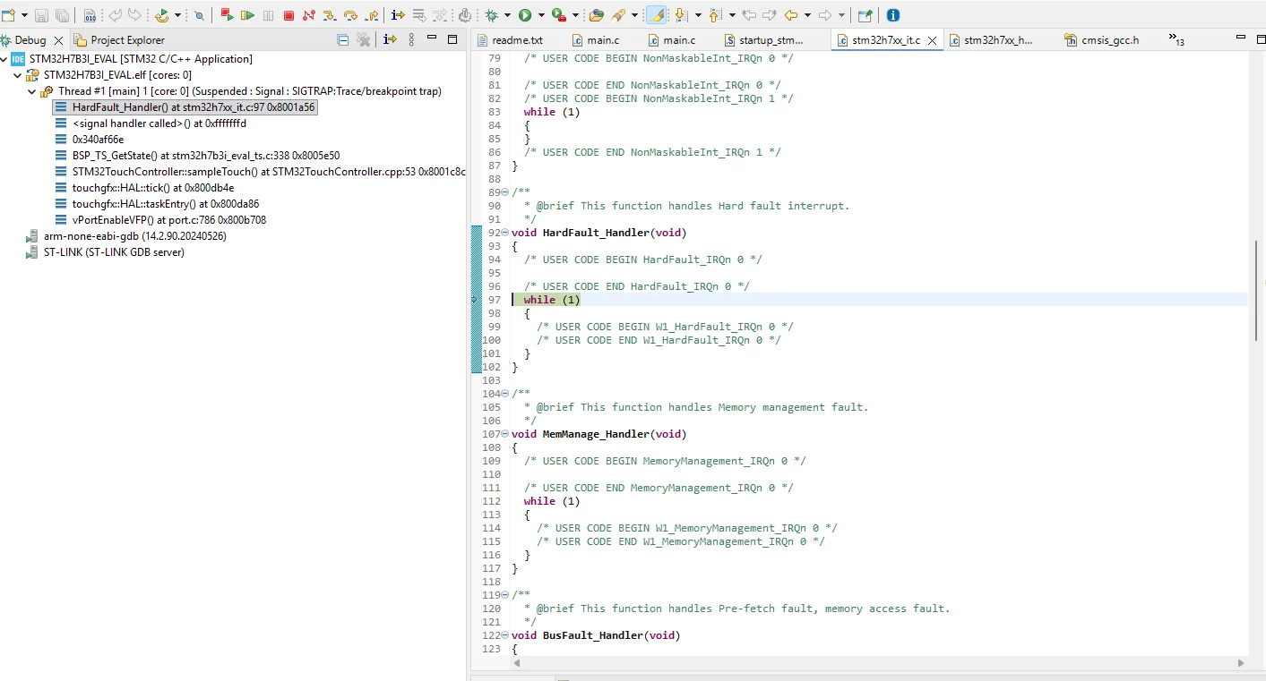Click Terminate and Relaunch icon

pyautogui.click(x=227, y=15)
